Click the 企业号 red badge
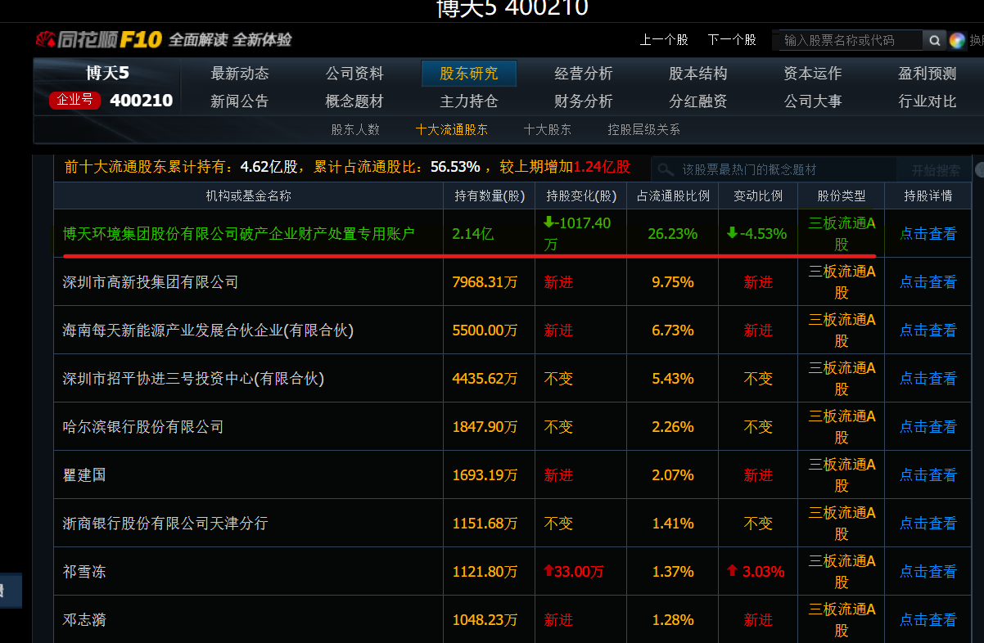Viewport: 984px width, 643px height. click(x=75, y=101)
